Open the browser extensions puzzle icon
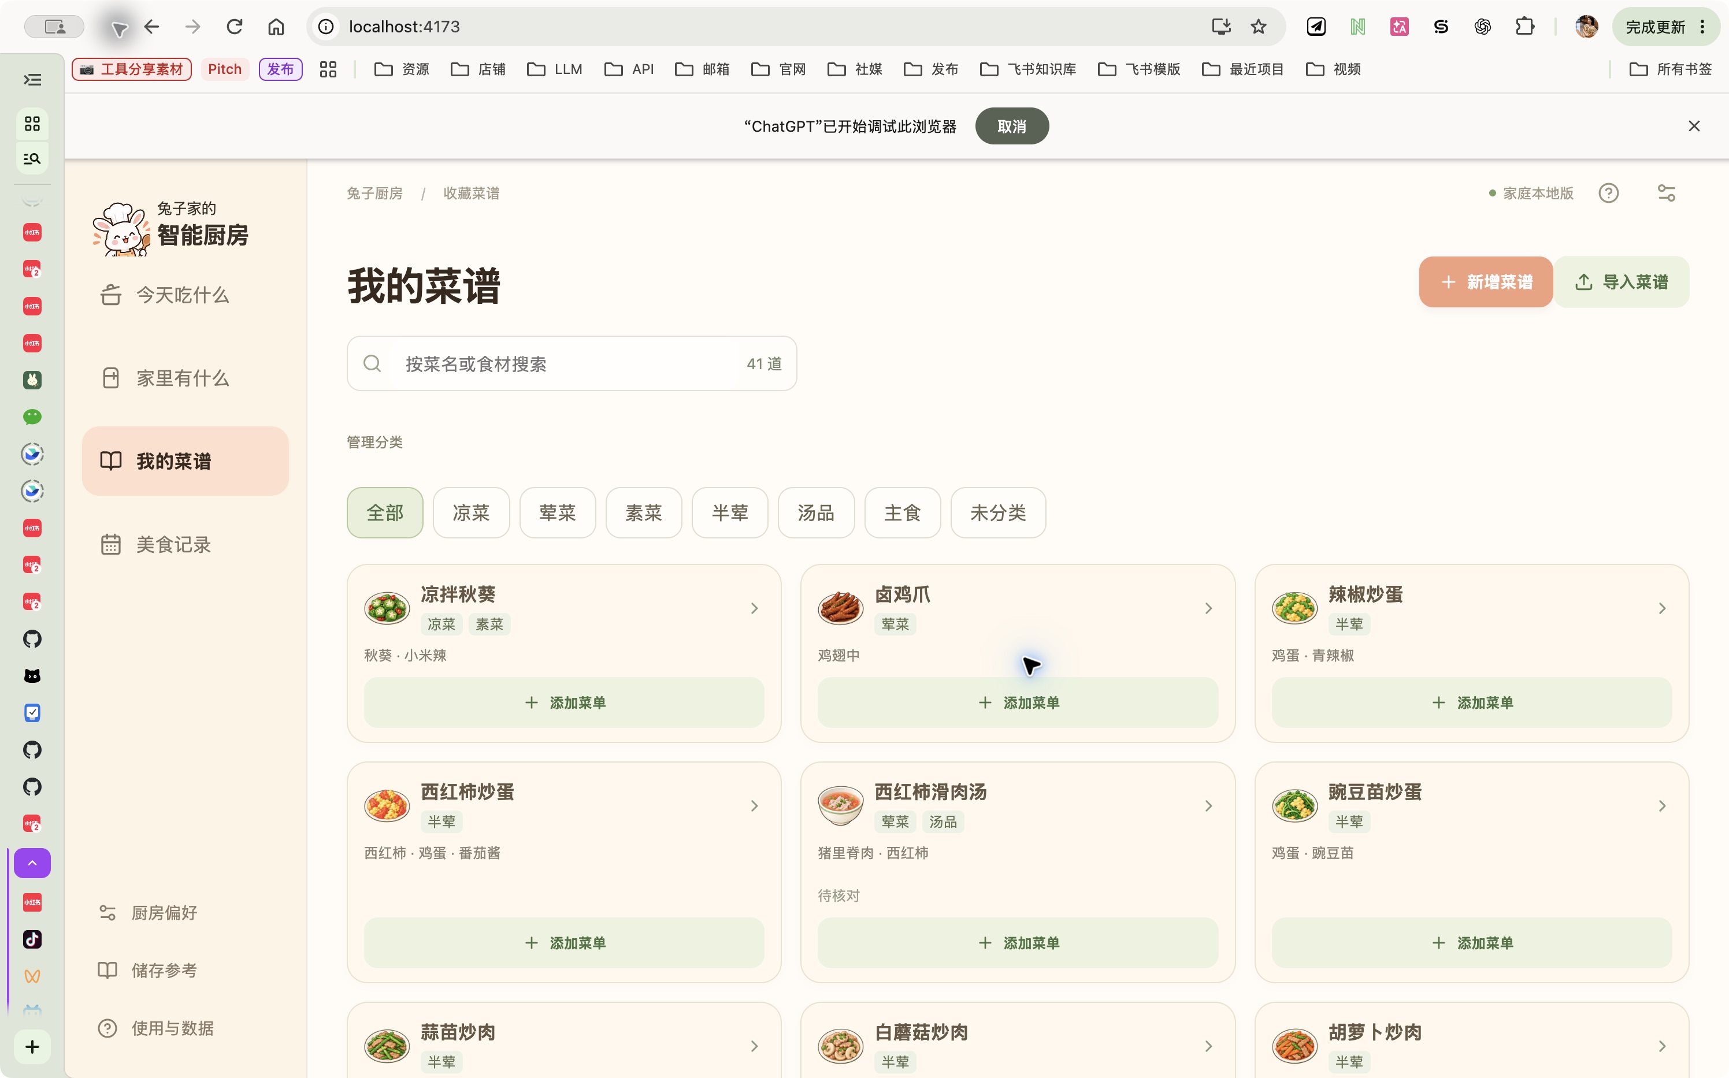The width and height of the screenshot is (1729, 1078). (1524, 27)
